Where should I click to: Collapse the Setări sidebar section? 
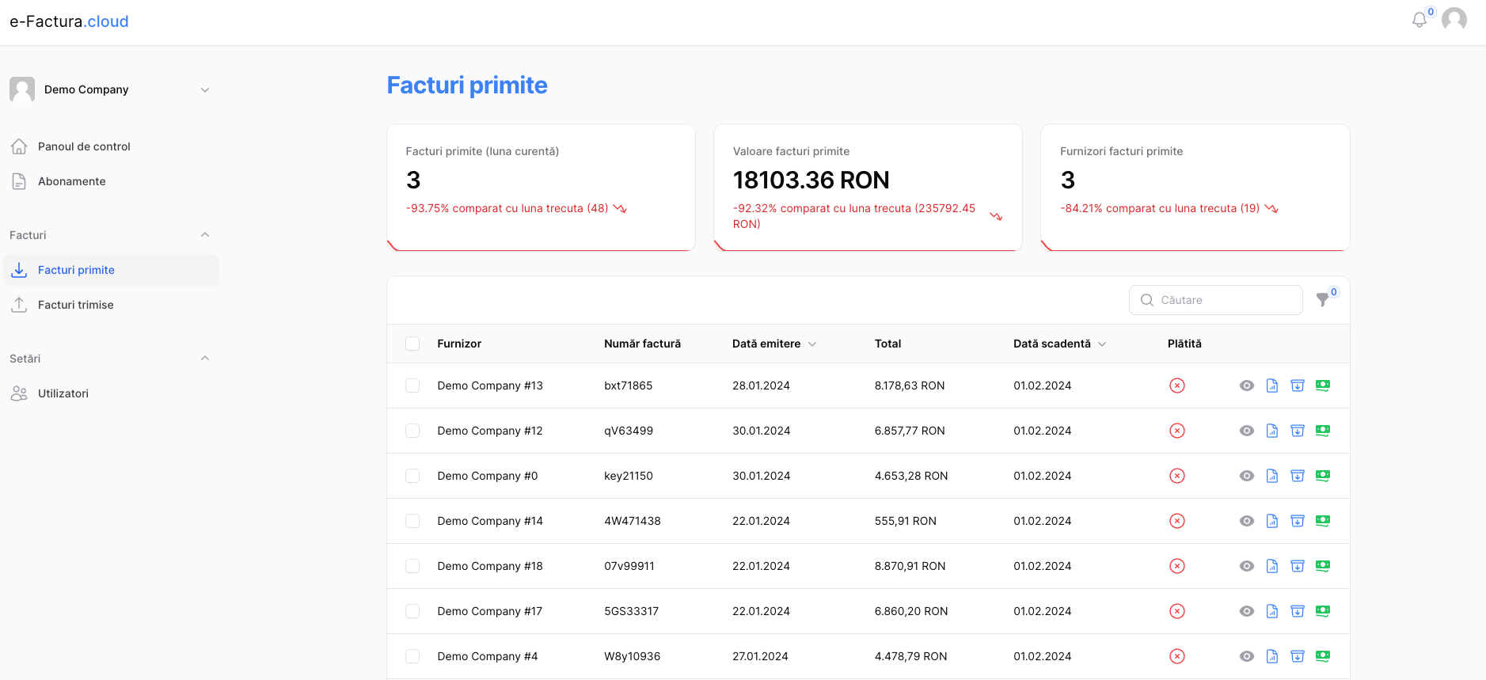point(205,359)
